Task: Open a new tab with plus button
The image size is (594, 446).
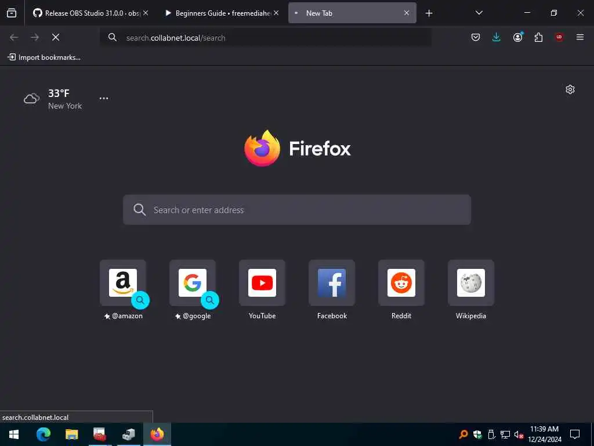Action: 429,13
